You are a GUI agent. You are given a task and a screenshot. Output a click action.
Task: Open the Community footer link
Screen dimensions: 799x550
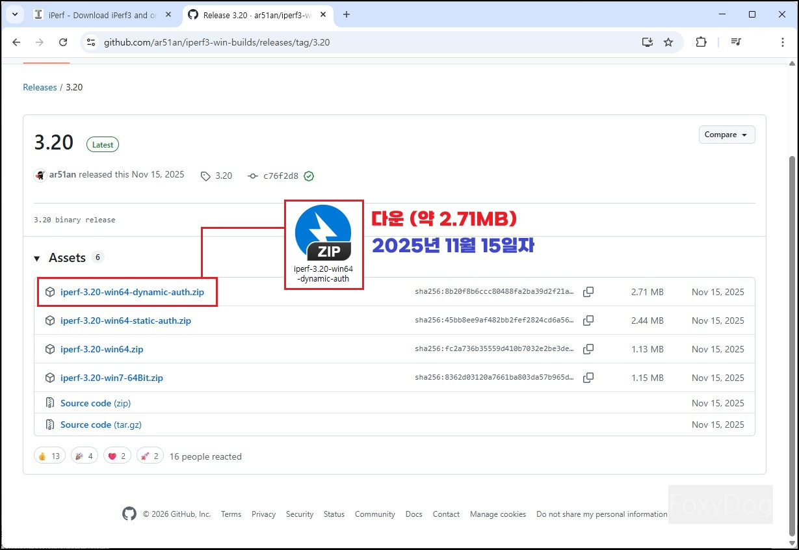(375, 514)
